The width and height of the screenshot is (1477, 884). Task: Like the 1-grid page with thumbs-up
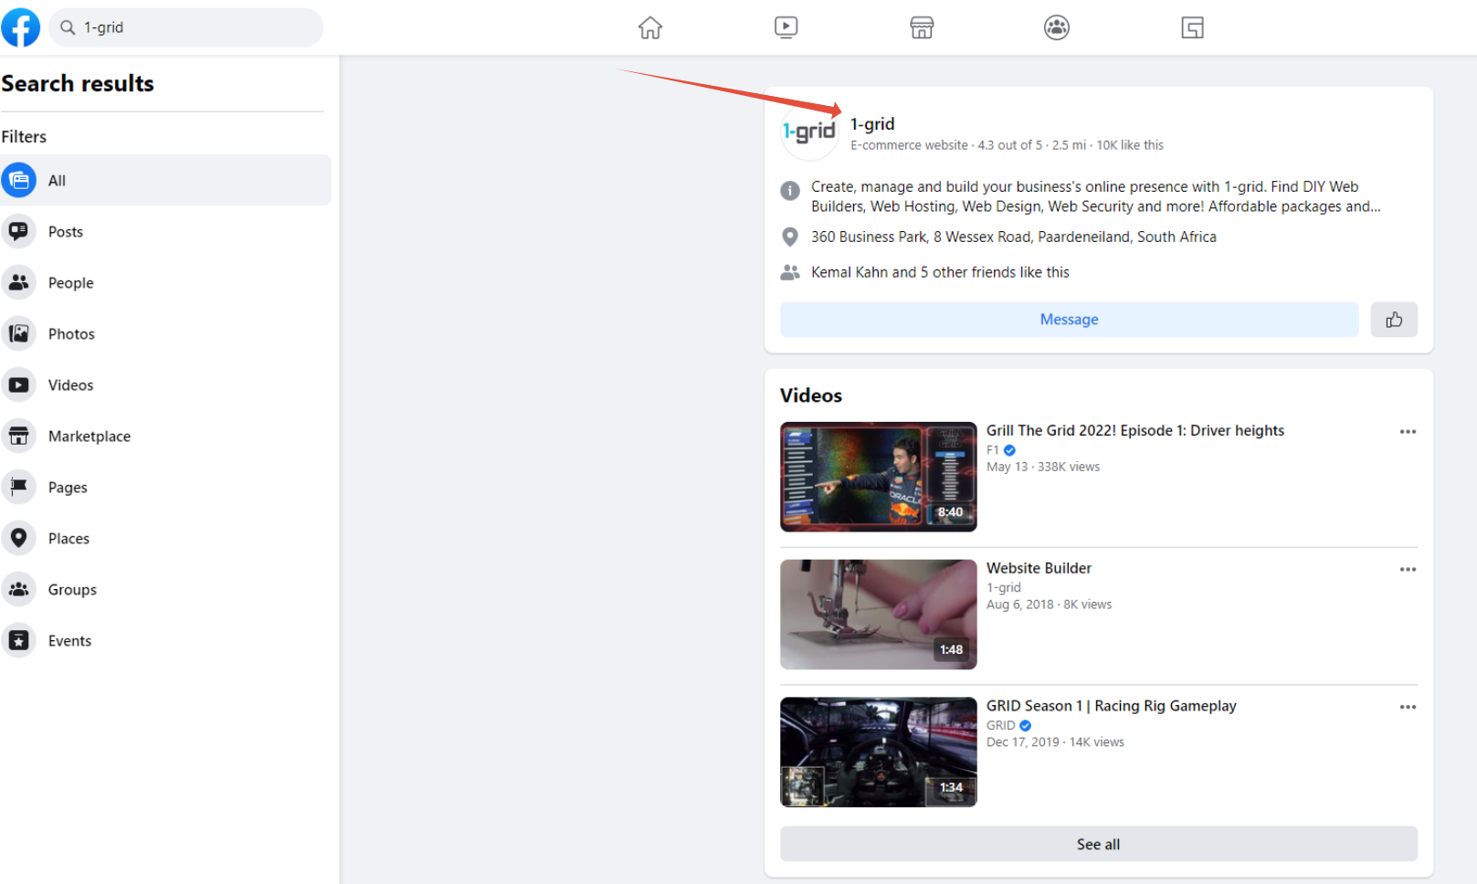click(1394, 320)
